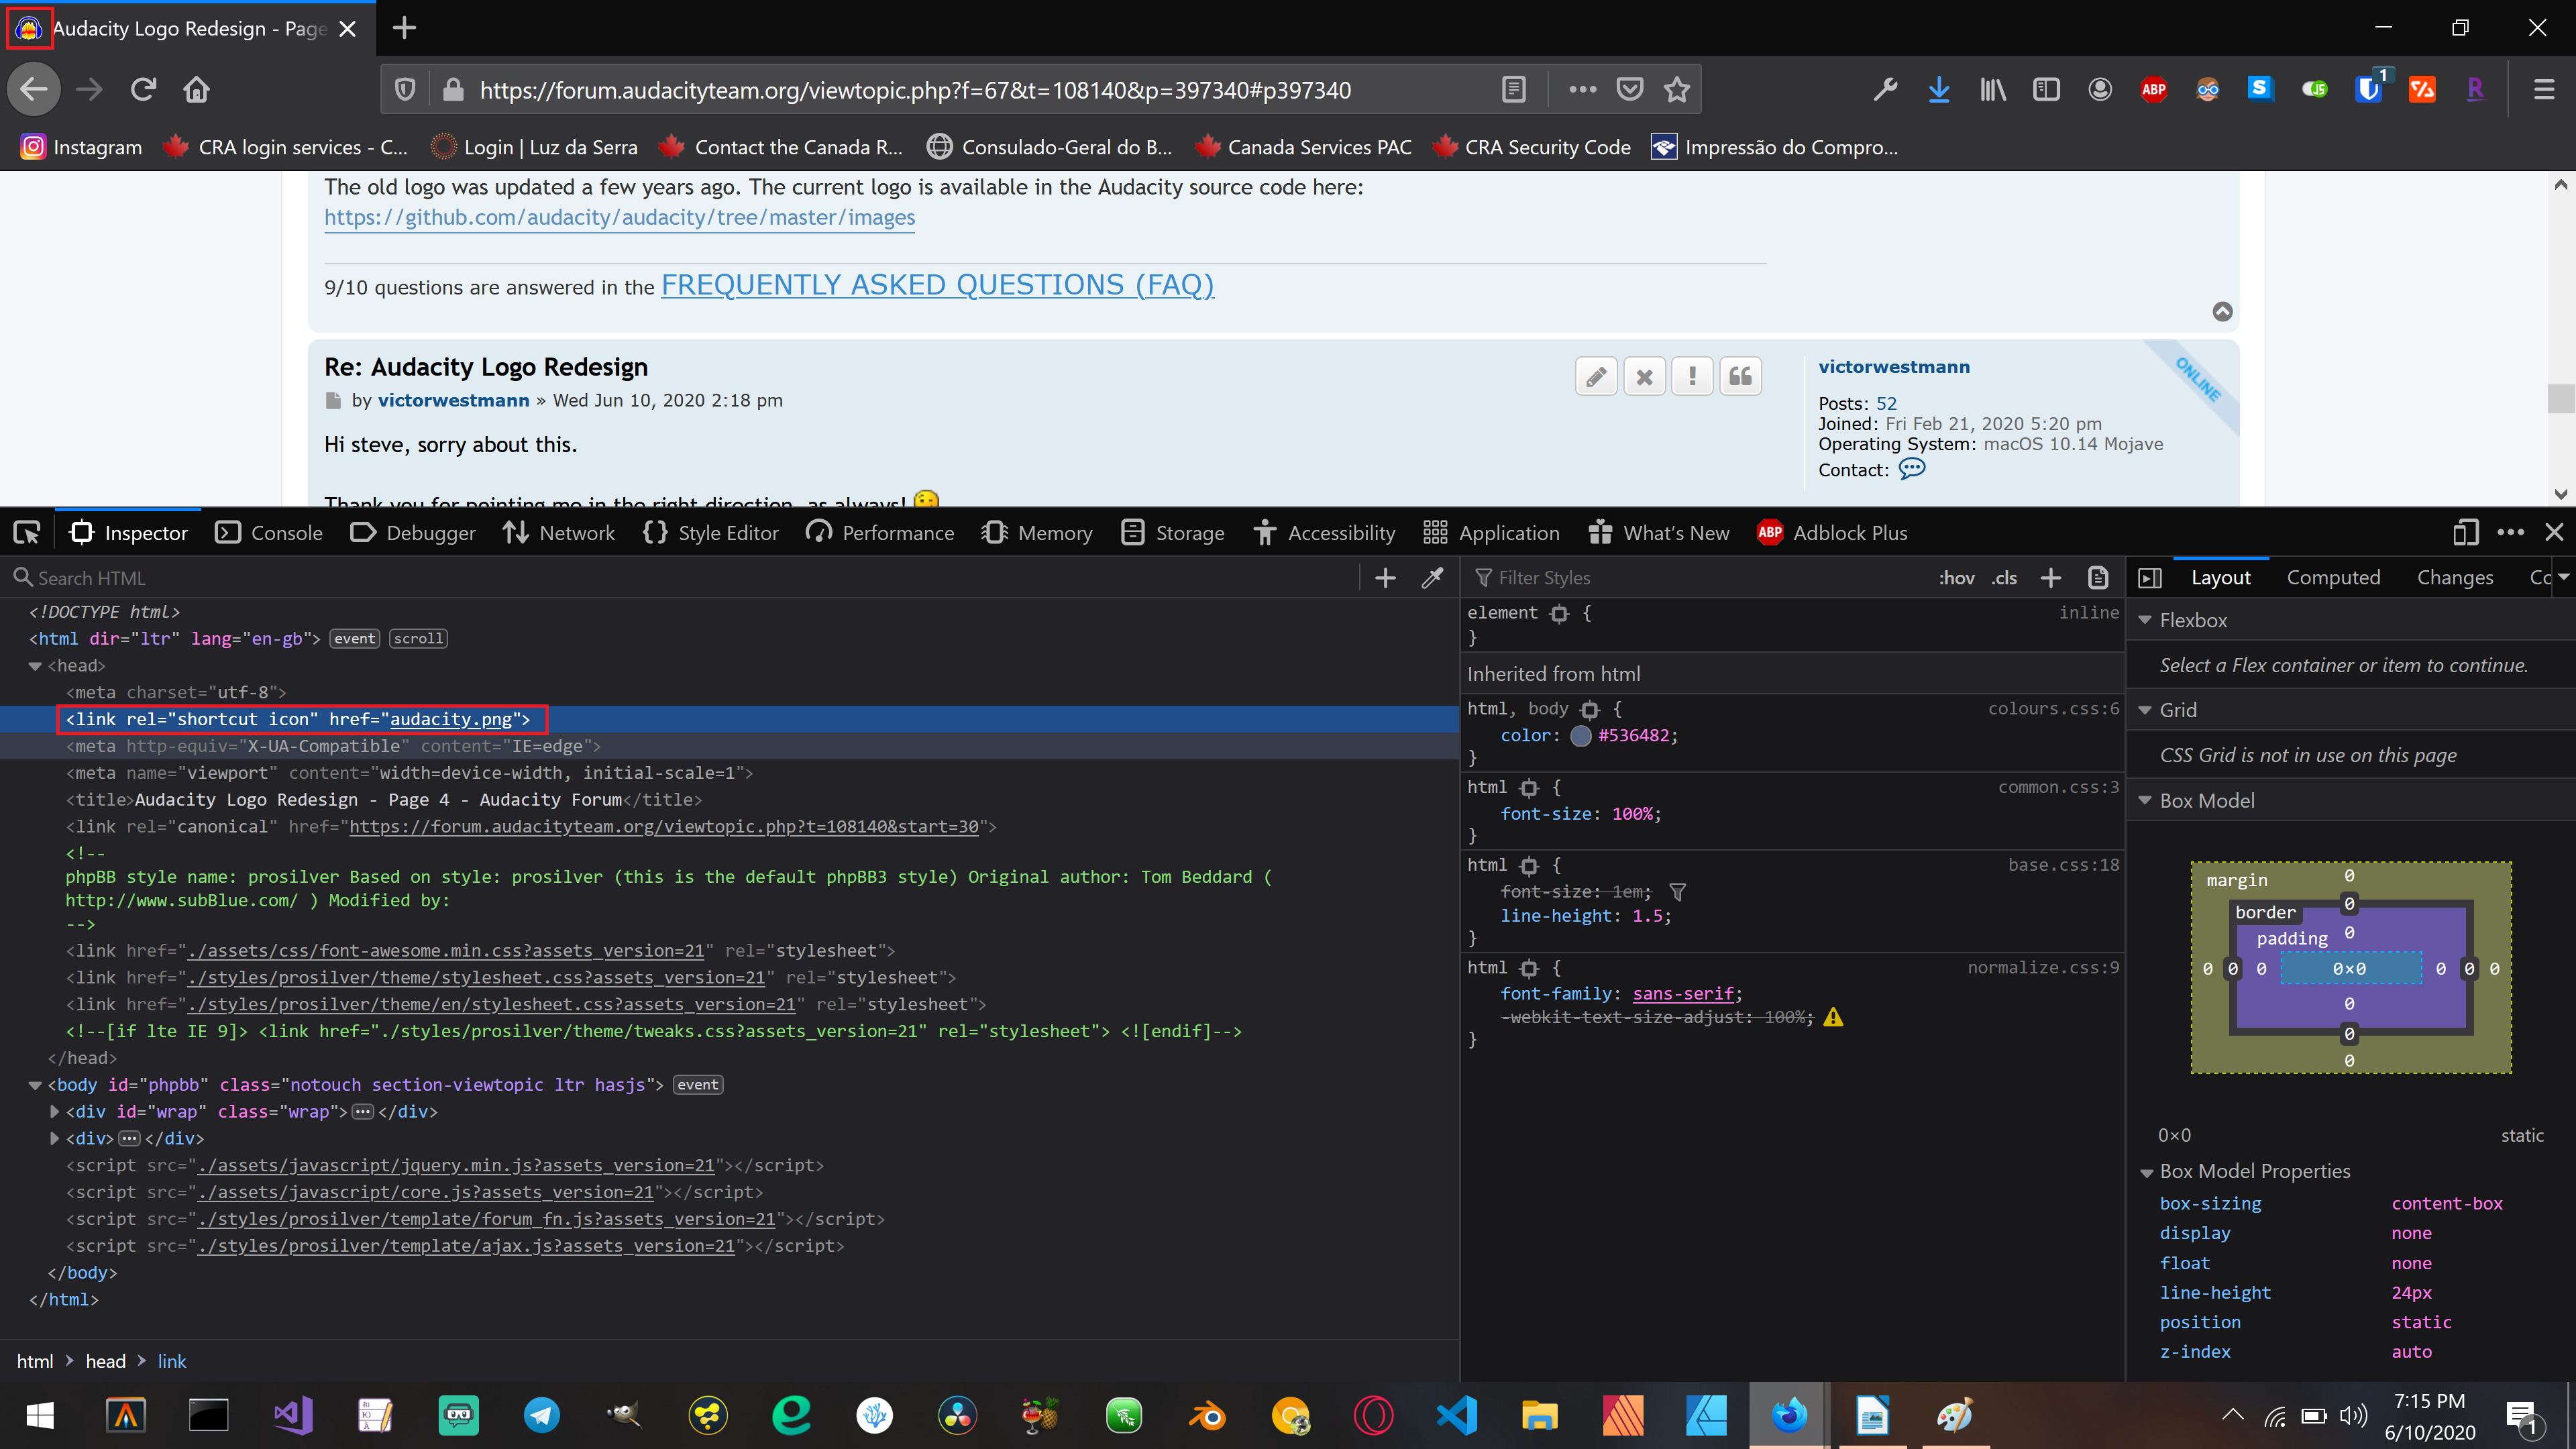Screen dimensions: 2576x1449
Task: Toggle print media simulation icon
Action: click(x=2098, y=578)
